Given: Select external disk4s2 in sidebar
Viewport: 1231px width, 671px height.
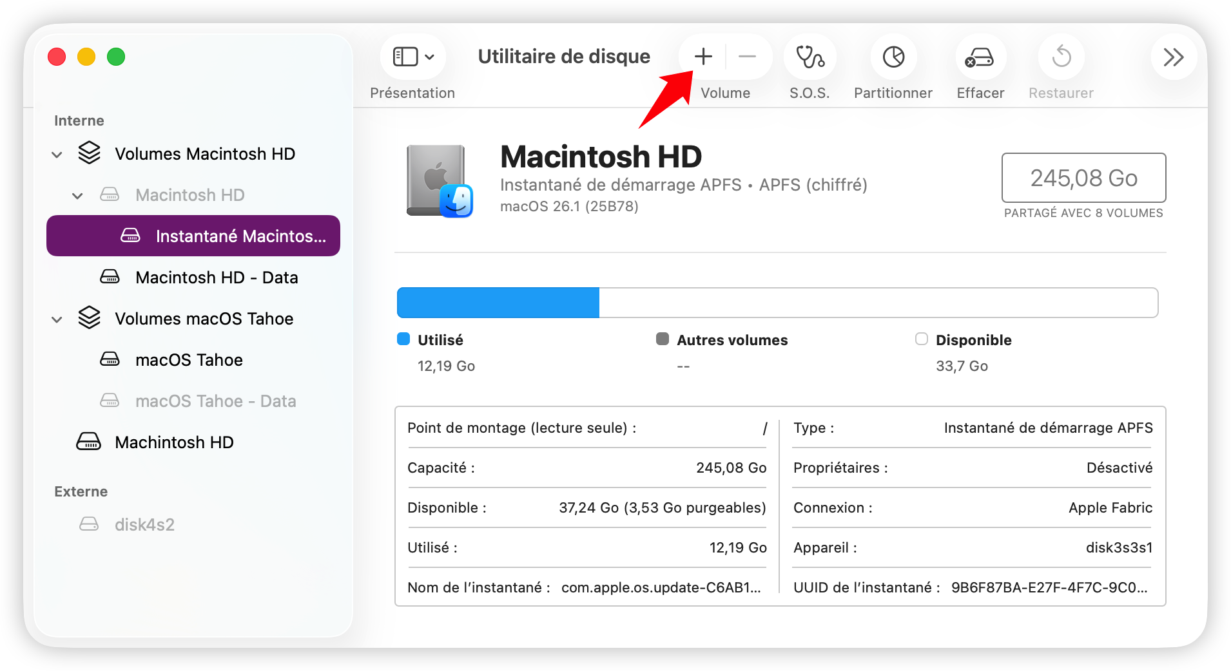Looking at the screenshot, I should (x=193, y=525).
